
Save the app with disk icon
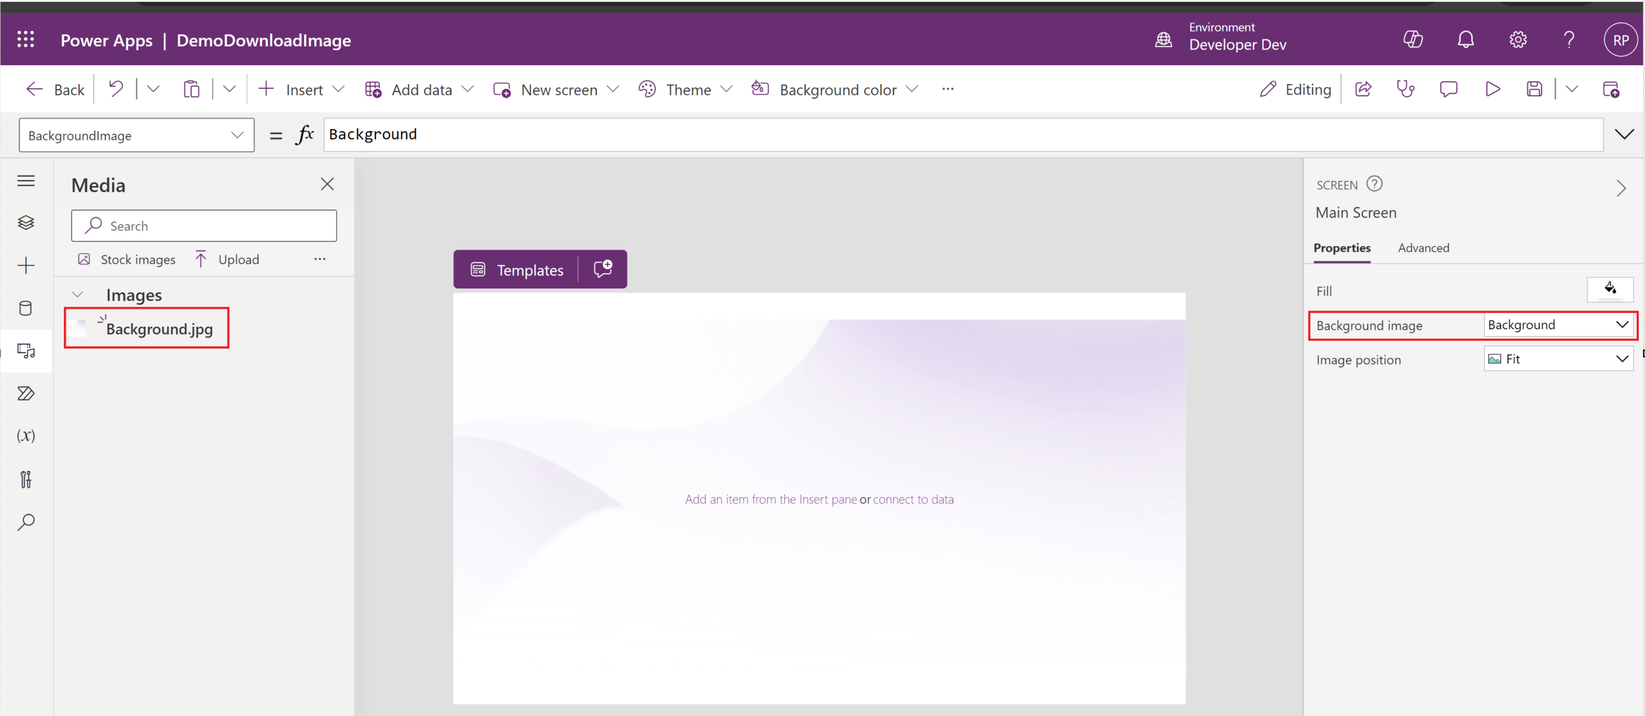click(x=1534, y=89)
